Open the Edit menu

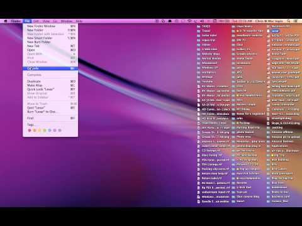click(36, 21)
